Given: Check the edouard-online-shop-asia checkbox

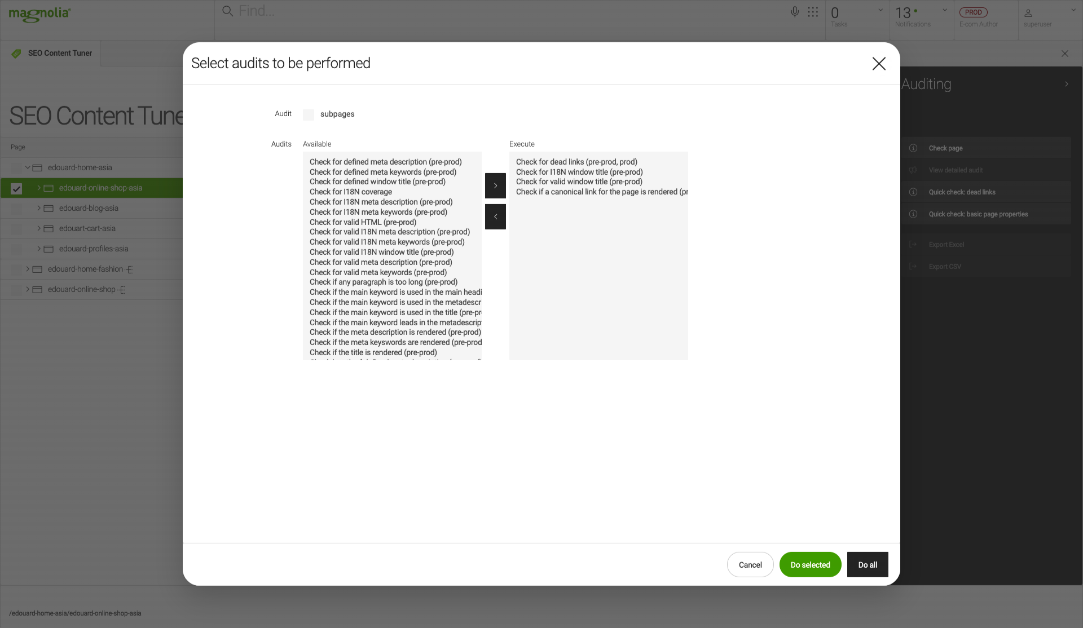Looking at the screenshot, I should pos(16,188).
